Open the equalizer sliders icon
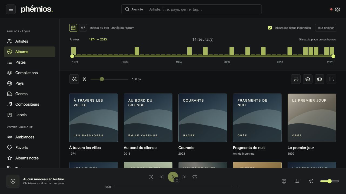The width and height of the screenshot is (346, 194). tap(297, 181)
